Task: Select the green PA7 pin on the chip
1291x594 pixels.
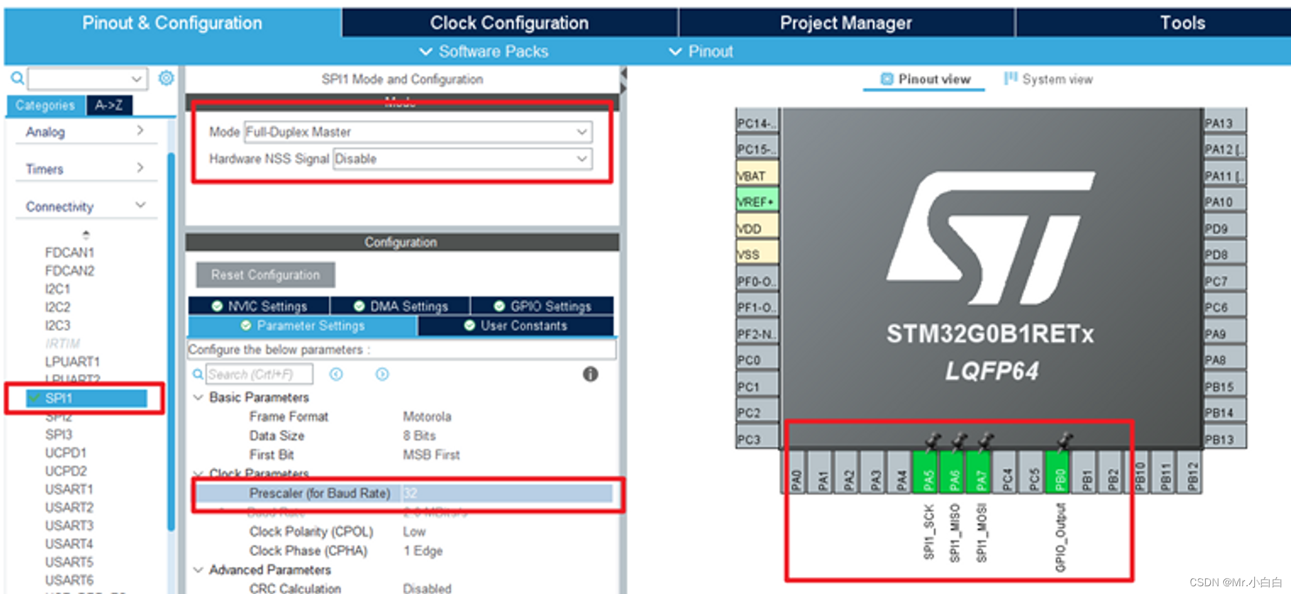Action: pos(979,472)
